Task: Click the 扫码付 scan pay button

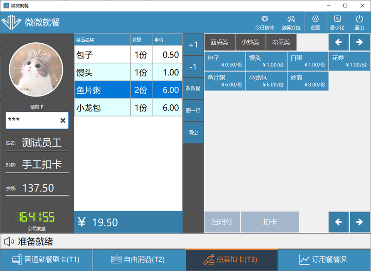Action: (222, 222)
